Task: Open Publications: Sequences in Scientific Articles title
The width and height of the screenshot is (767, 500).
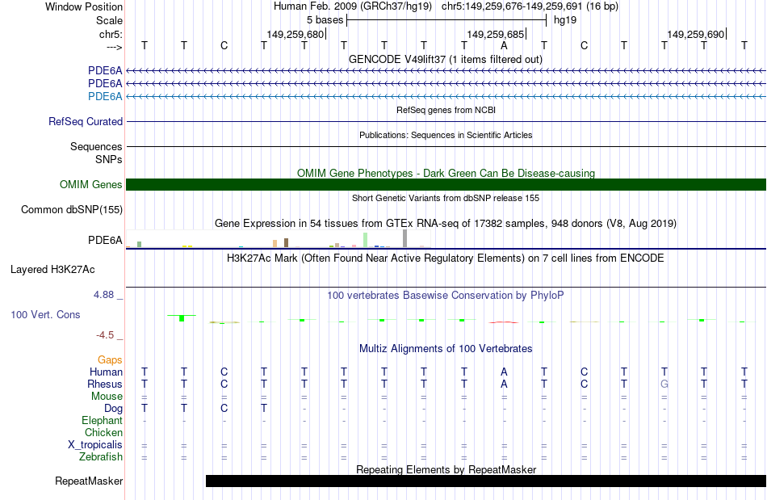Action: point(446,135)
